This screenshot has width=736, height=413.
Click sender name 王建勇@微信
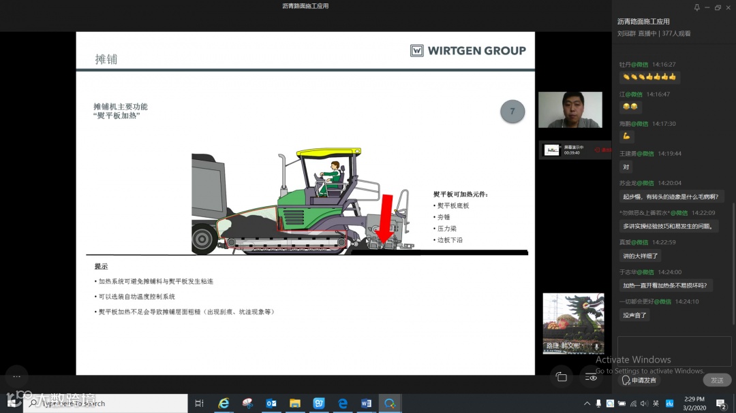click(x=637, y=154)
